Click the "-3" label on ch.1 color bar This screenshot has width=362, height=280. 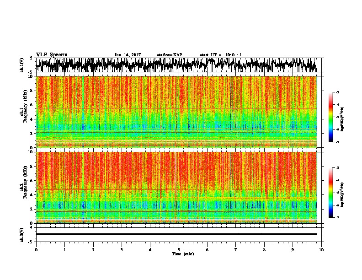(x=337, y=92)
